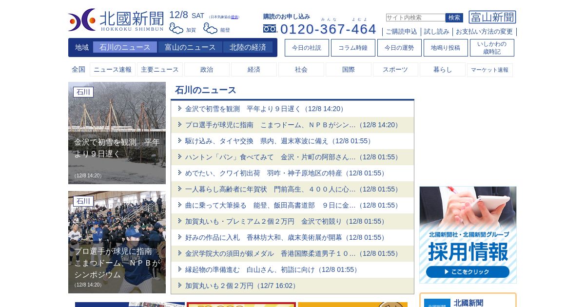The width and height of the screenshot is (585, 307).
Task: Open 主要ニュース menu item
Action: [x=160, y=70]
